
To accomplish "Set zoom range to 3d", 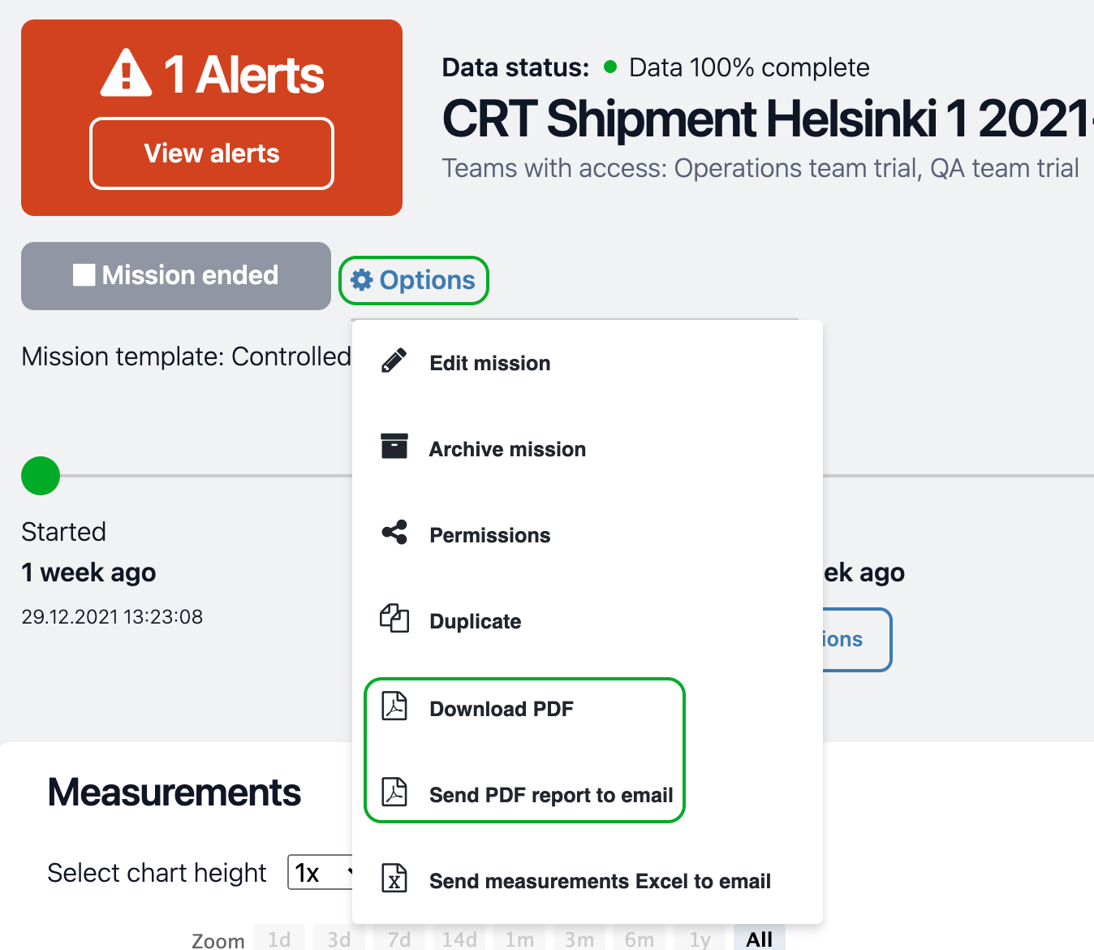I will [339, 939].
